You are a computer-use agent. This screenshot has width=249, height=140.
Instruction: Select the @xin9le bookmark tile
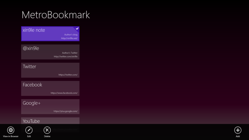tap(50, 52)
